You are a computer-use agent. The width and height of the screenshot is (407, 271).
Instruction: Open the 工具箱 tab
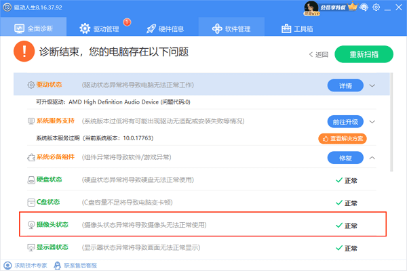point(297,28)
